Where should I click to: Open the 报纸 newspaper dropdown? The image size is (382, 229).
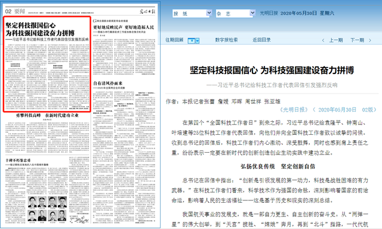[x=192, y=13]
